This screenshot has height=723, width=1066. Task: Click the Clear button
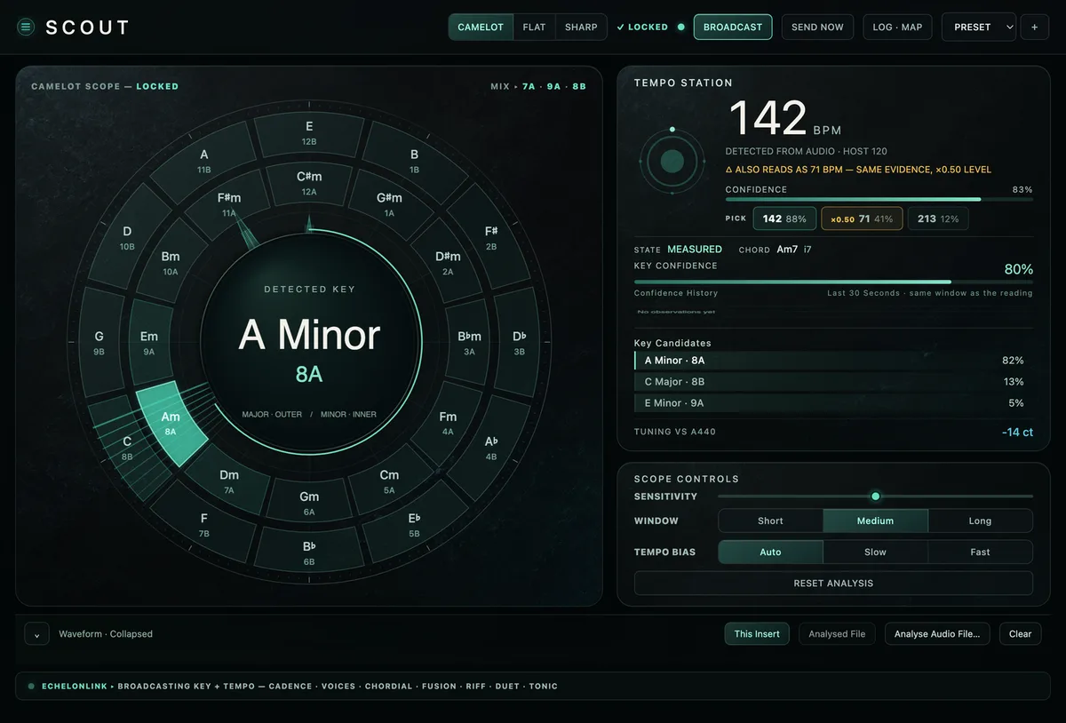[1020, 634]
